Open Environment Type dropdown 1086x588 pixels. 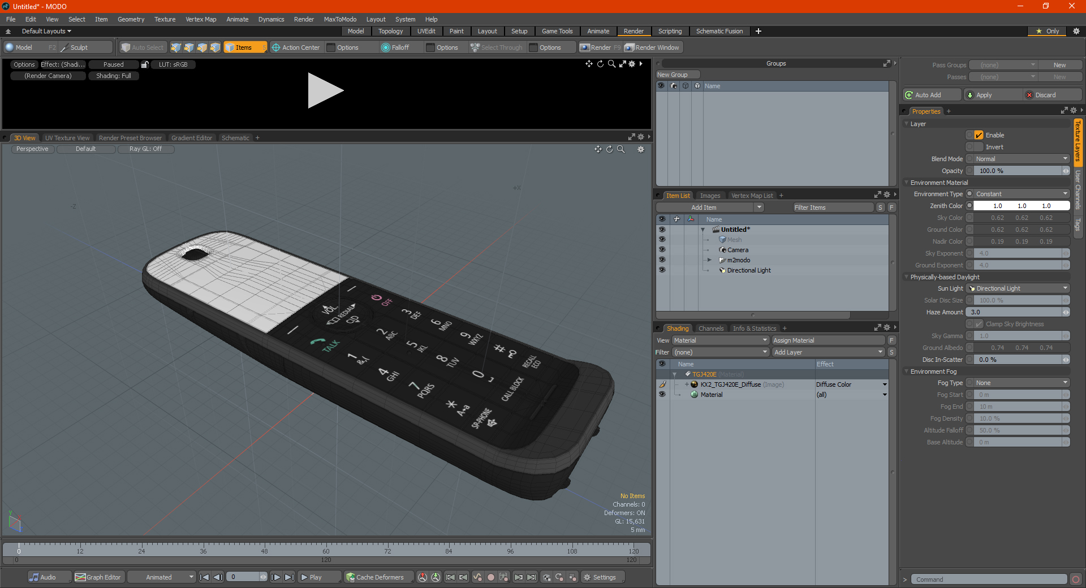click(1022, 194)
